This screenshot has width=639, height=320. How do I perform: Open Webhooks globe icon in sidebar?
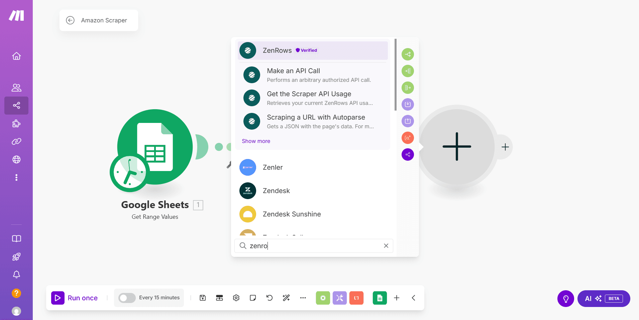pyautogui.click(x=16, y=159)
